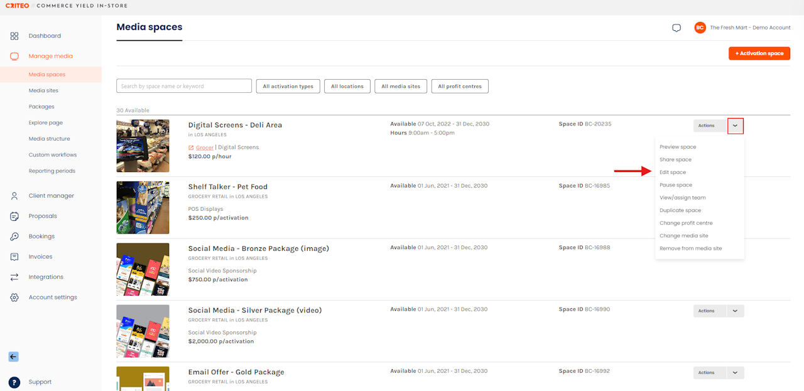Collapse sidebar with the back arrow
This screenshot has width=804, height=391.
(13, 356)
